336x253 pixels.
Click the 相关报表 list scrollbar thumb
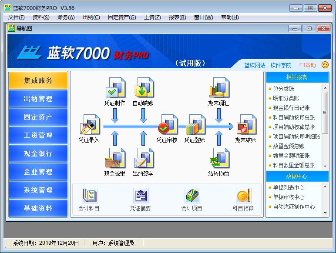325,113
